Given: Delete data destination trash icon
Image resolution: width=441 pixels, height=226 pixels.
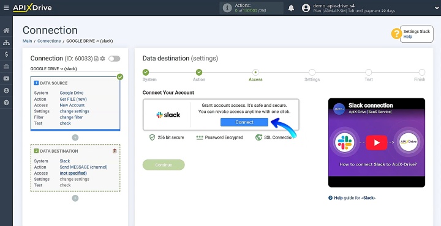Looking at the screenshot, I should click(115, 151).
